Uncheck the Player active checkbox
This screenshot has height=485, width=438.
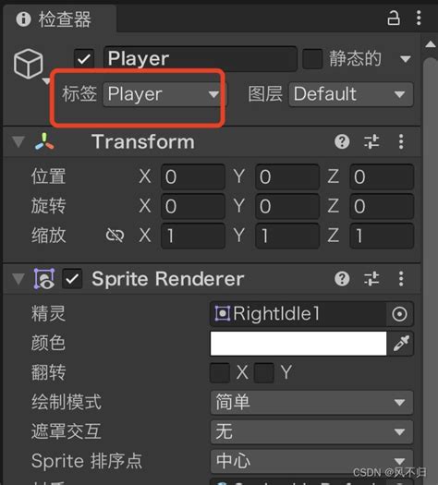pos(84,58)
